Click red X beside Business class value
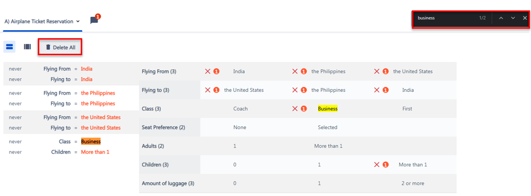The width and height of the screenshot is (531, 196). tap(295, 109)
